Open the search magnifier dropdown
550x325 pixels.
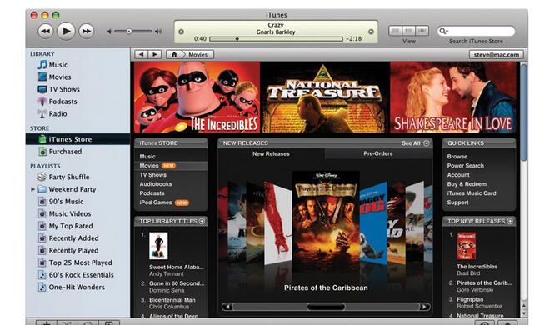coord(443,31)
